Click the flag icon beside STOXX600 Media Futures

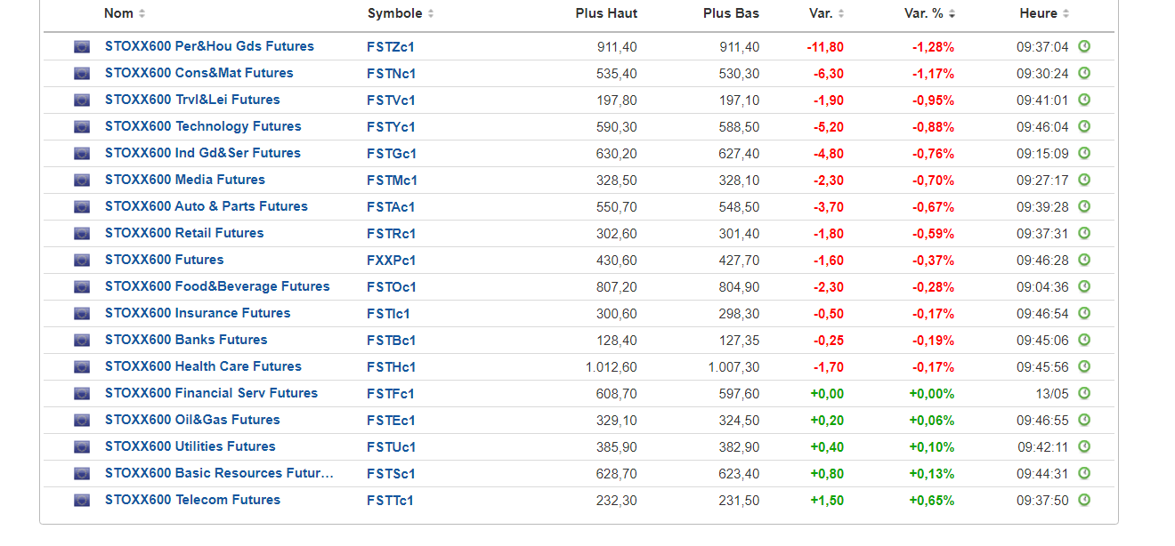(82, 181)
